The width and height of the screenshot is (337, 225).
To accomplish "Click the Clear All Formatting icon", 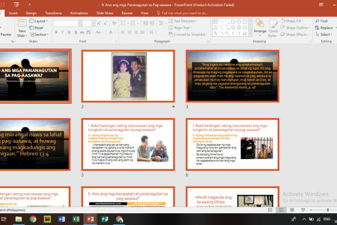I will 114,23.
